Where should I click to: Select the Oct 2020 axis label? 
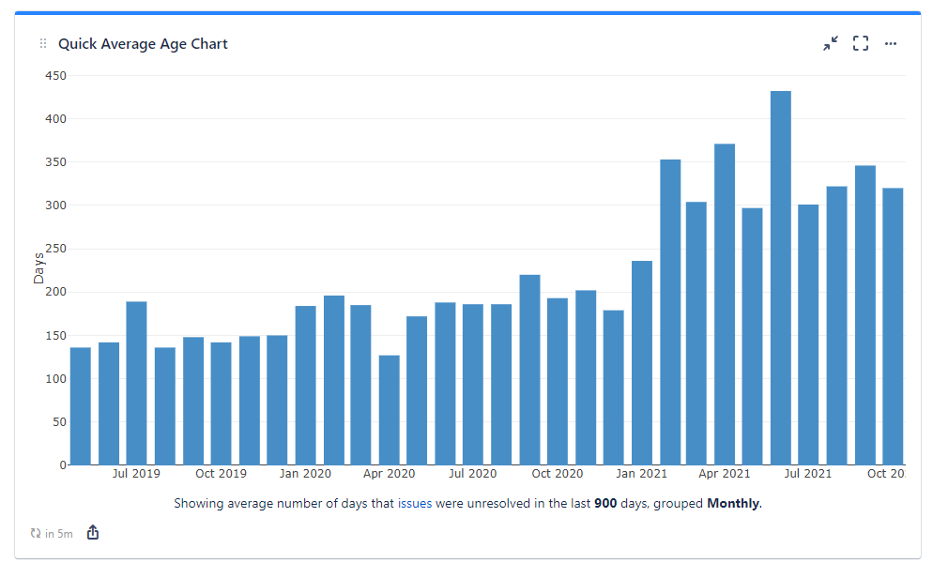(x=558, y=474)
